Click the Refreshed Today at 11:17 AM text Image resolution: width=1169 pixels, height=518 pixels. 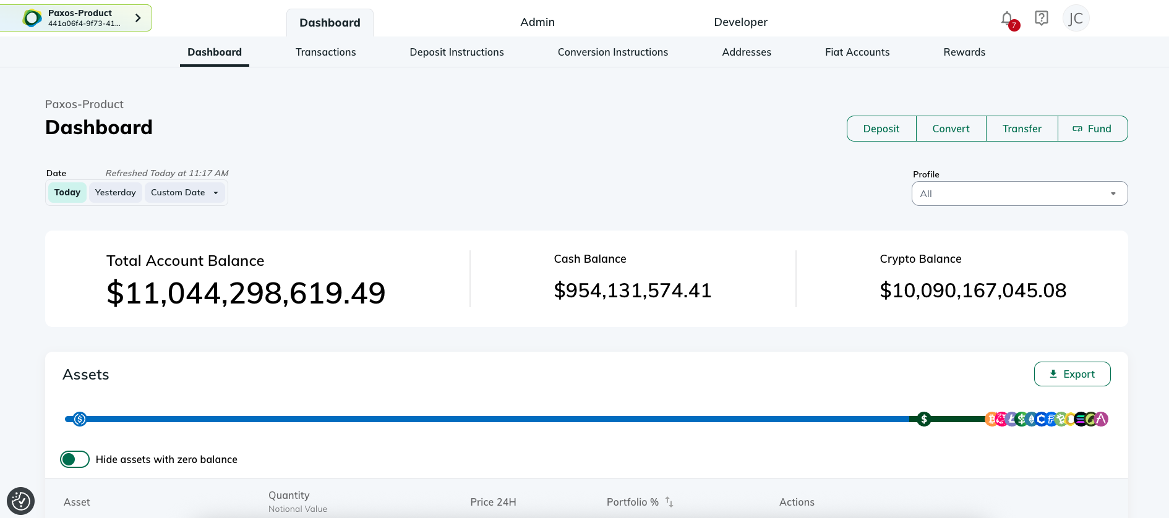point(167,173)
